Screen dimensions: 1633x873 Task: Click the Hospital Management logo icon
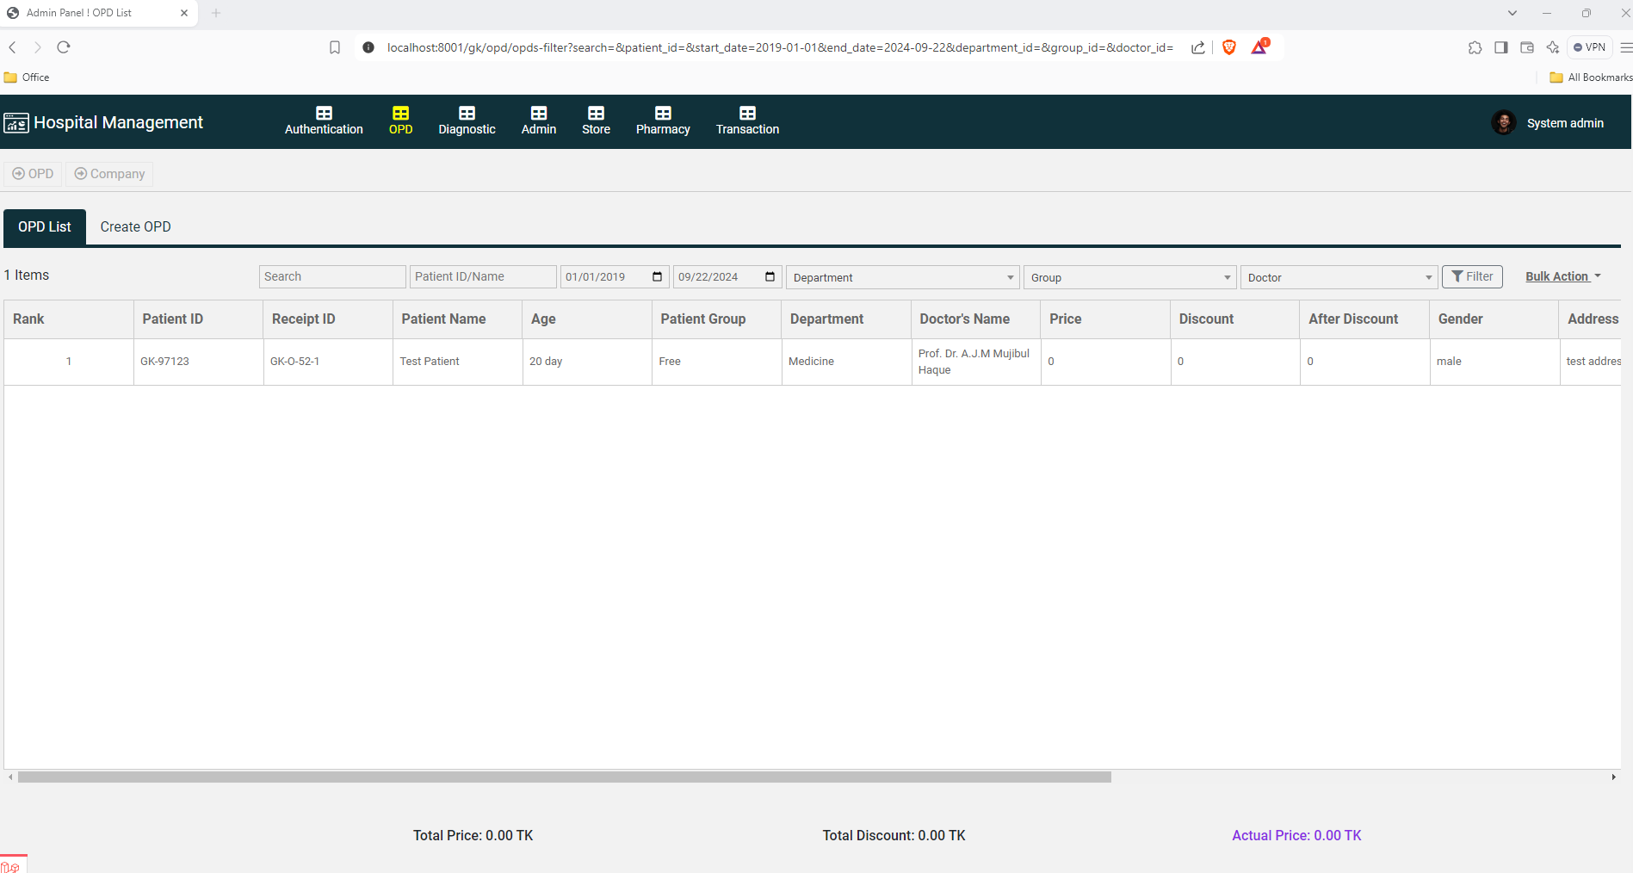(x=16, y=123)
